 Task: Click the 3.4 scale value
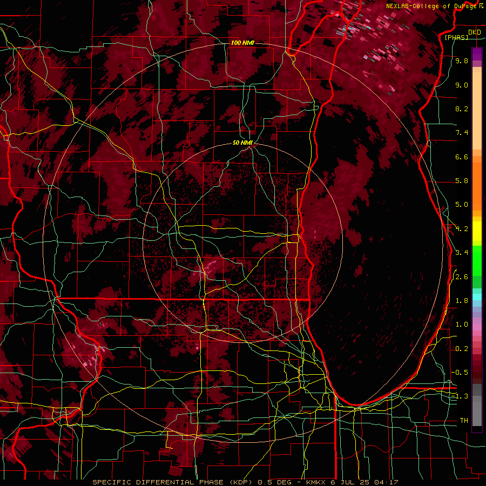462,253
